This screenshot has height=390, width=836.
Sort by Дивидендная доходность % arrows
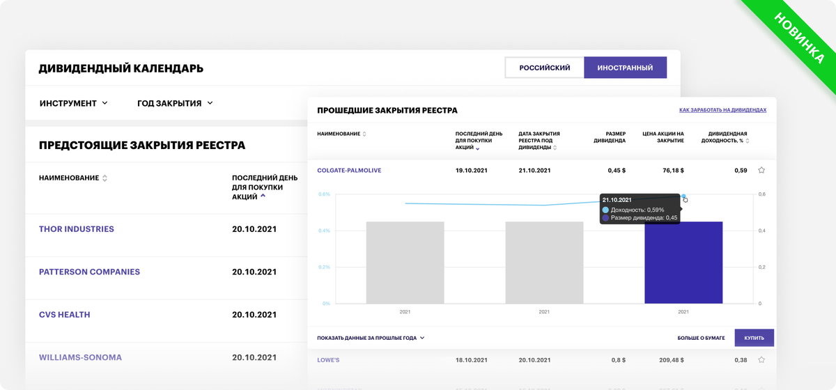pos(748,141)
